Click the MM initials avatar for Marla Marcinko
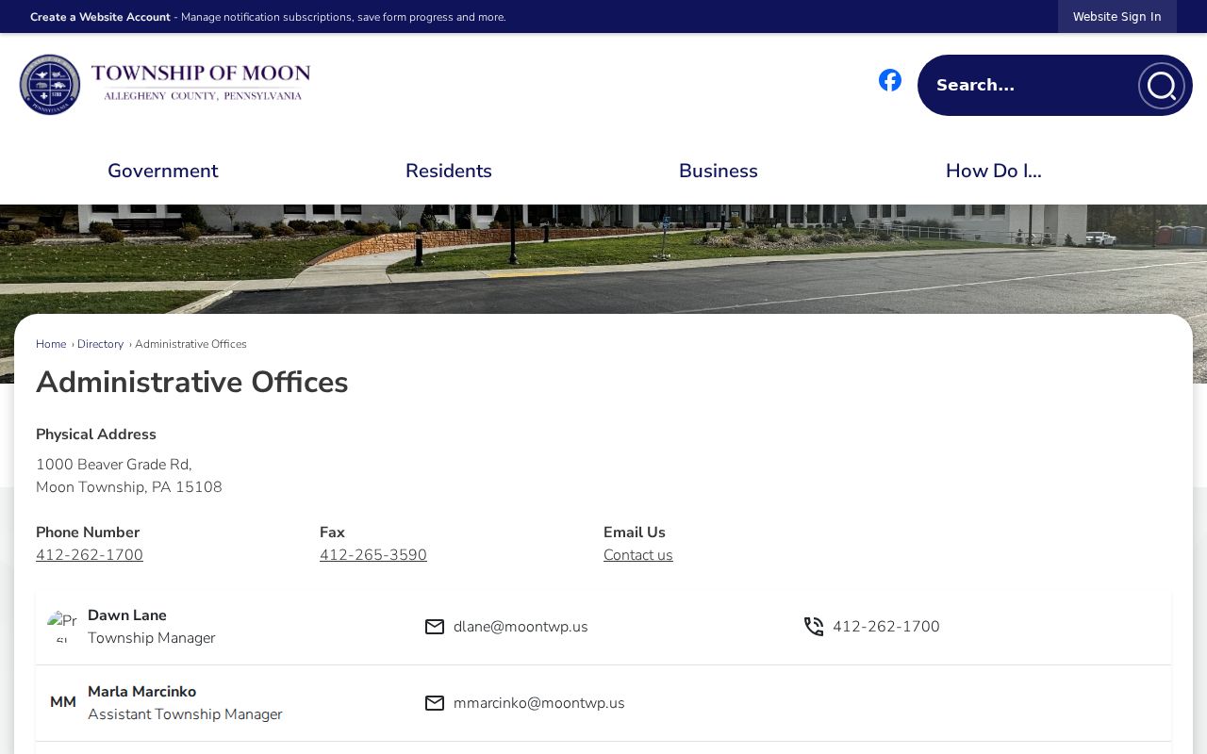 63,703
